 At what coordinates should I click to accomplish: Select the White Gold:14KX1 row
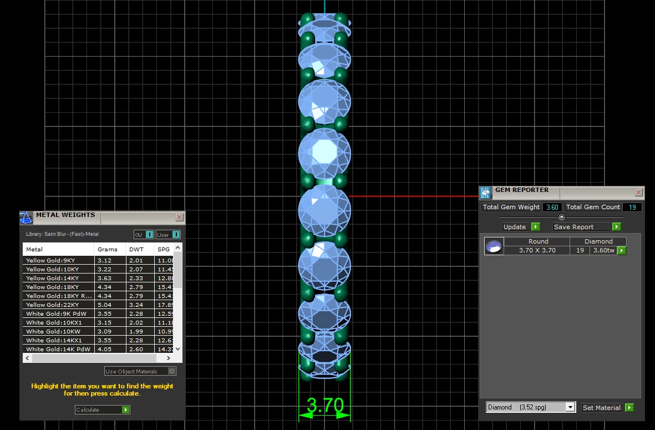(x=98, y=340)
